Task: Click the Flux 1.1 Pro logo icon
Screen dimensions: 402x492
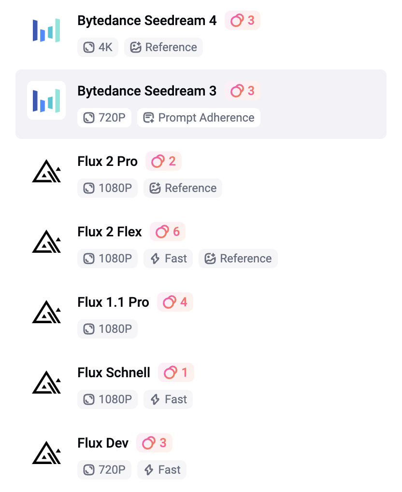Action: point(46,312)
